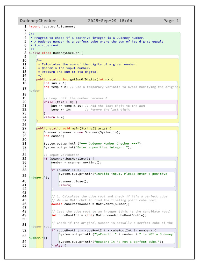Click the 'Reason: It is not a perfect cube' line

(x=111, y=242)
